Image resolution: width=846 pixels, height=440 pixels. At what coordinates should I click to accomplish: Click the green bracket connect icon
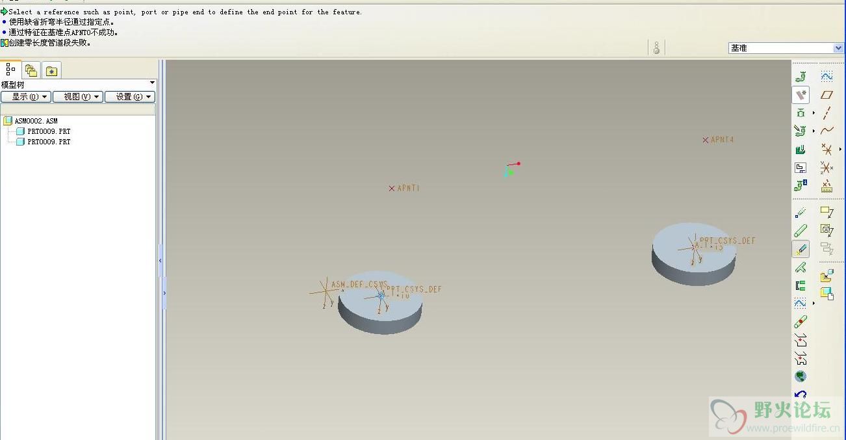pos(801,285)
